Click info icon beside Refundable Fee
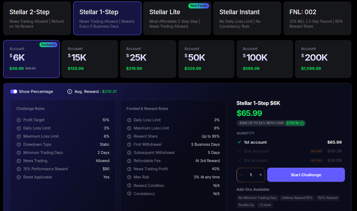This screenshot has width=357, height=211. (x=129, y=161)
